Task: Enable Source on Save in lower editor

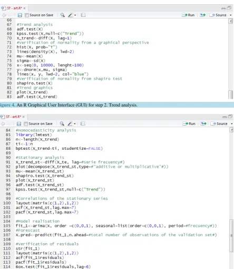Action: point(26,124)
